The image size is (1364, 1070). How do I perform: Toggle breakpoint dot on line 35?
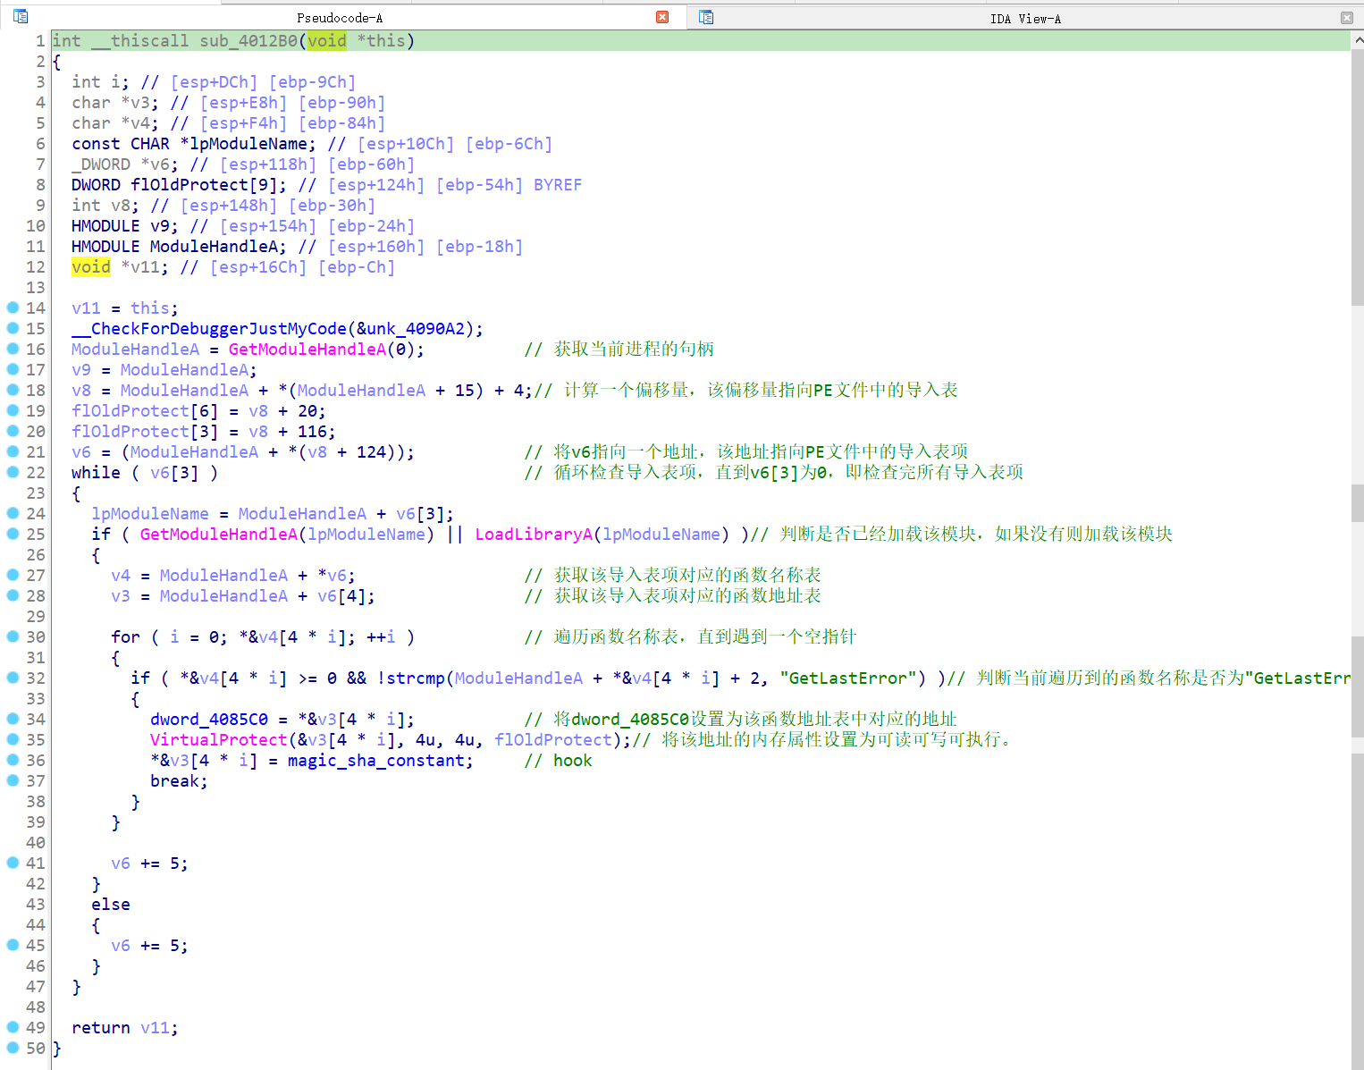pyautogui.click(x=13, y=739)
